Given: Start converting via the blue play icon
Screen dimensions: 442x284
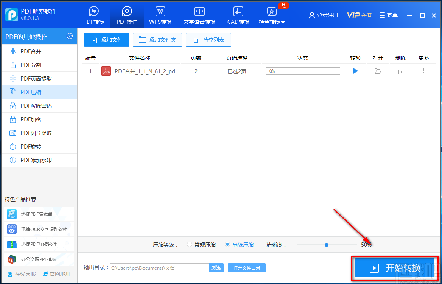Looking at the screenshot, I should pyautogui.click(x=355, y=71).
